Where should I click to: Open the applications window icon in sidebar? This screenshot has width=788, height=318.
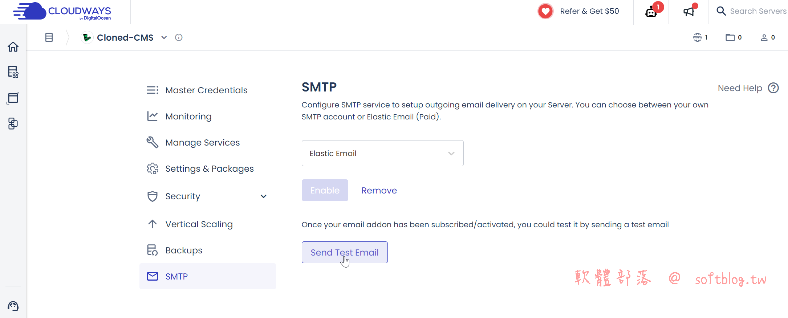(13, 98)
